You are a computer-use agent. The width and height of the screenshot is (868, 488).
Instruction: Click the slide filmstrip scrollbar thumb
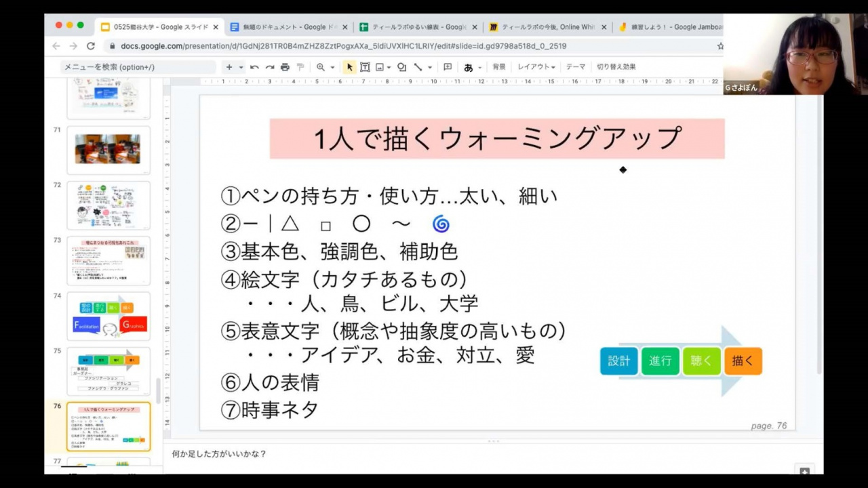tap(159, 390)
